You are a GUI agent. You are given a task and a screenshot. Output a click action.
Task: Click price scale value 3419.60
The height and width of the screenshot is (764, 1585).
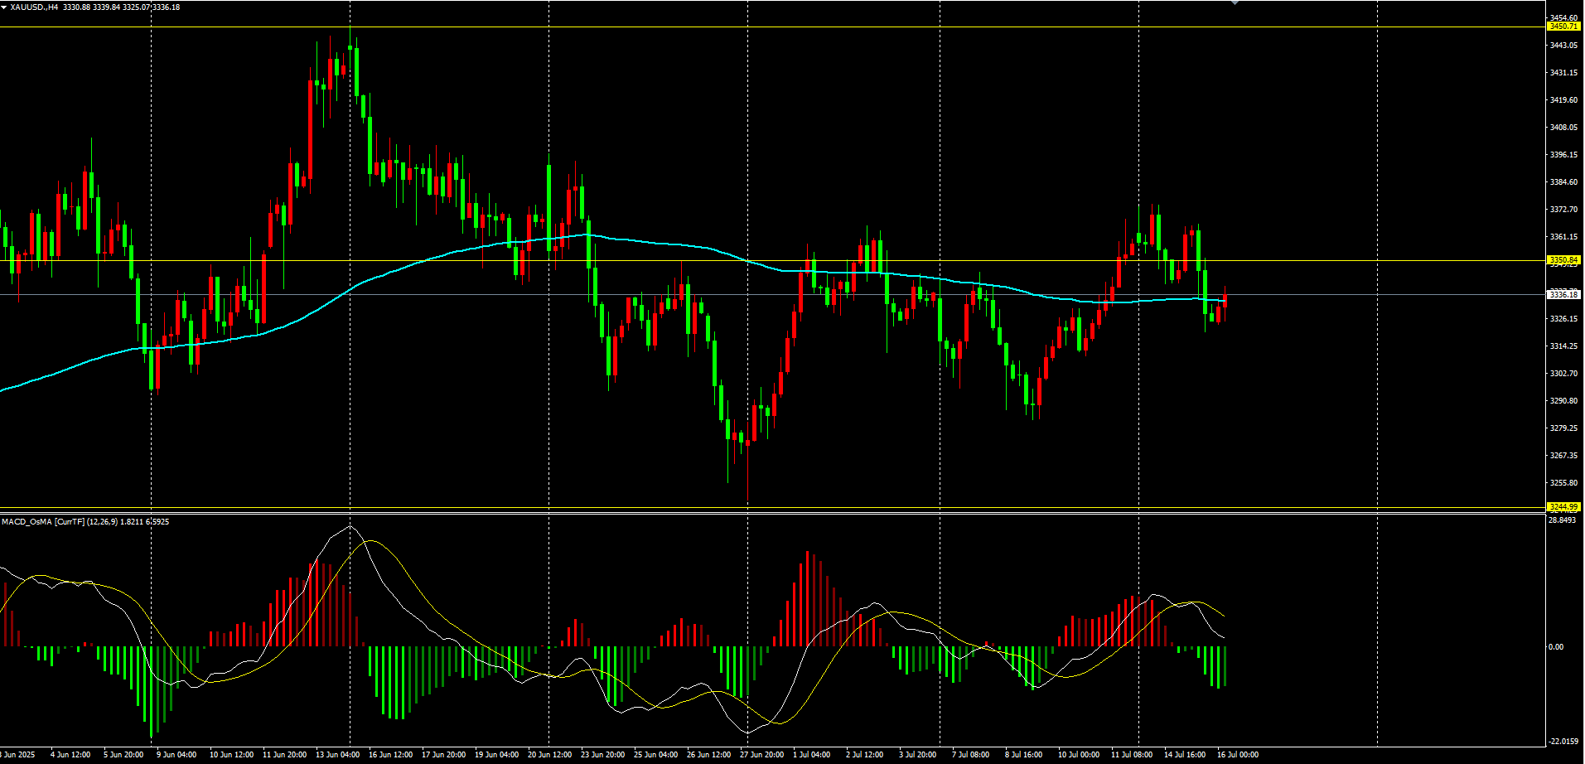(1563, 100)
